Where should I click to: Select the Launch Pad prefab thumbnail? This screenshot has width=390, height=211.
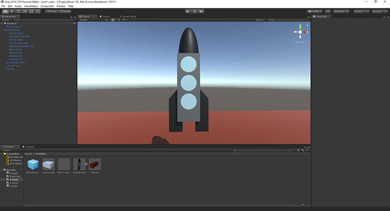click(x=48, y=165)
